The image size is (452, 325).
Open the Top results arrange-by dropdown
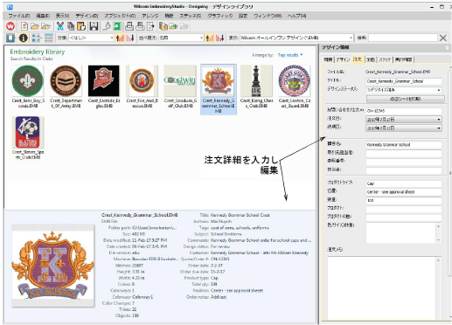290,55
